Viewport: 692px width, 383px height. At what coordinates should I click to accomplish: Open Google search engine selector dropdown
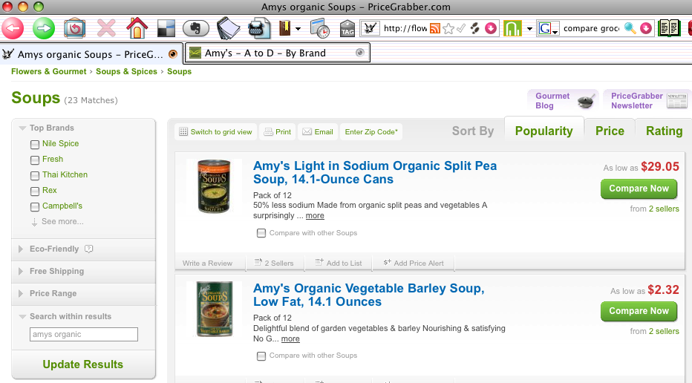549,29
